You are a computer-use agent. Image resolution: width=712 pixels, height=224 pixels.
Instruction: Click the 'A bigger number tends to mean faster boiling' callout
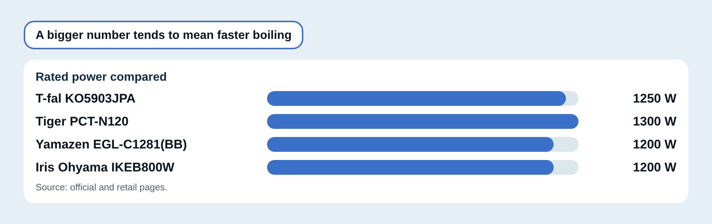[164, 35]
